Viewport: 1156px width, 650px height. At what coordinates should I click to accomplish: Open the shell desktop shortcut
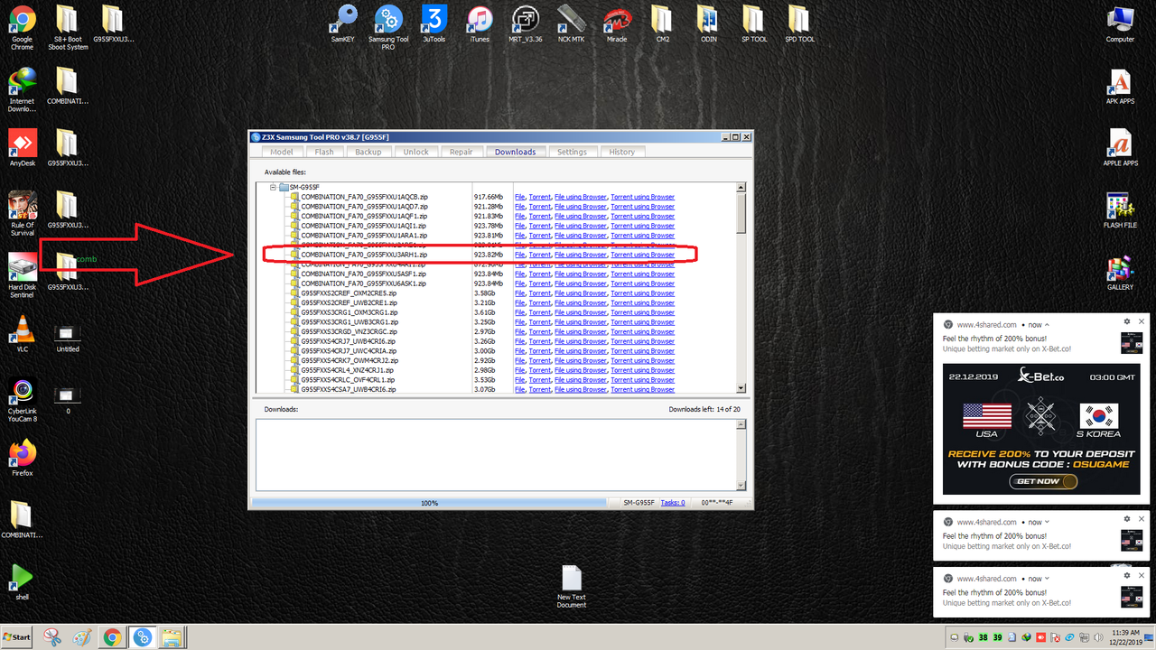coord(22,582)
